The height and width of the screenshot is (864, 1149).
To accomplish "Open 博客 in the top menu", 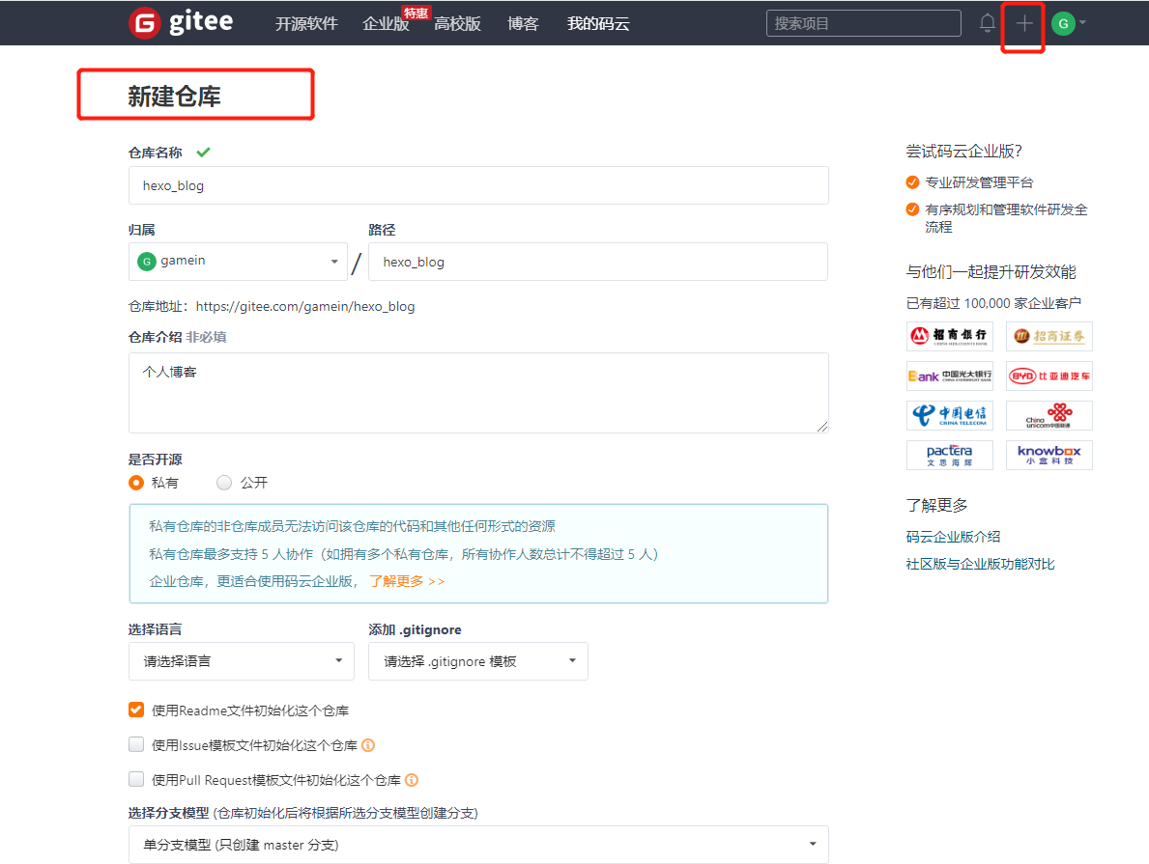I will (x=523, y=23).
